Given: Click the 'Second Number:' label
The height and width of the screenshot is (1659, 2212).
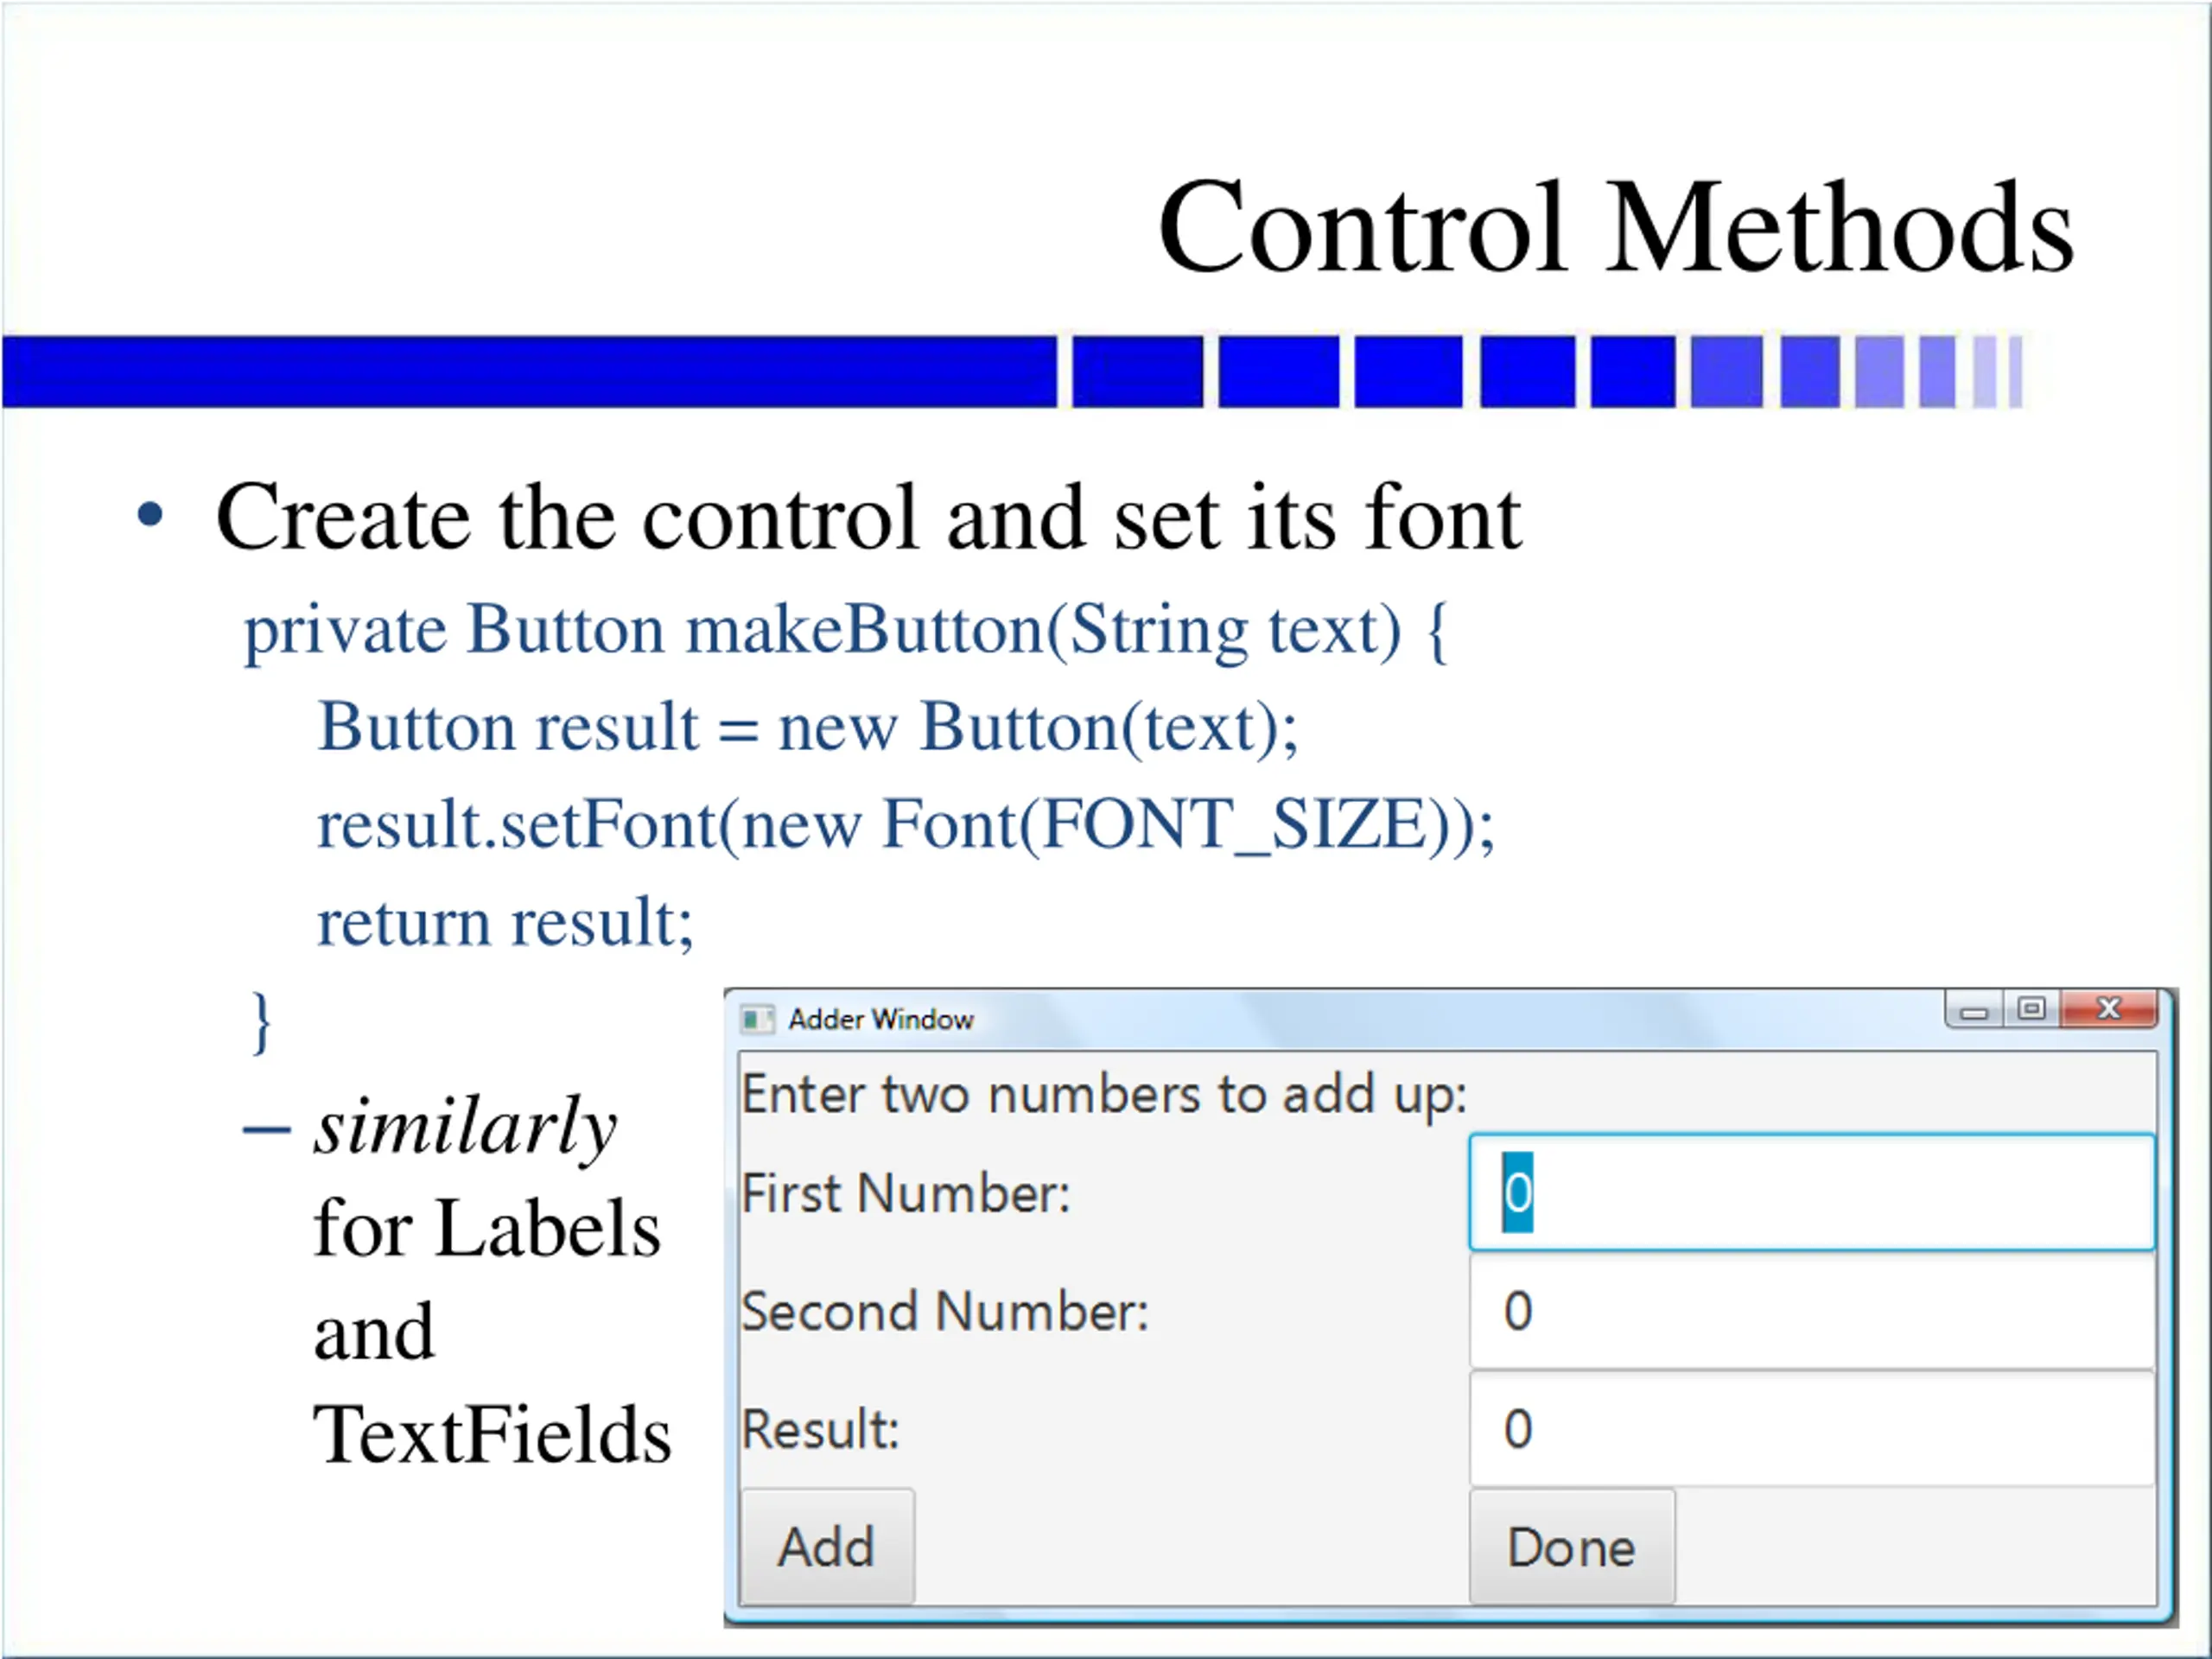Looking at the screenshot, I should tap(945, 1311).
